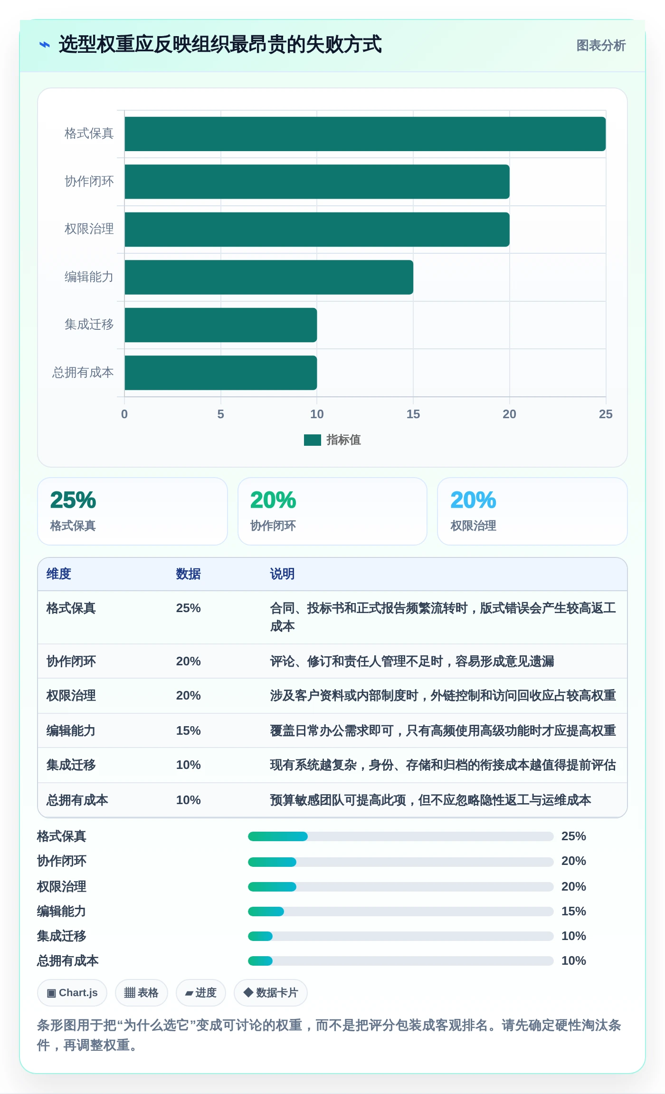Click the 协作闭环 bar in the chart
This screenshot has width=665, height=1094.
point(317,182)
